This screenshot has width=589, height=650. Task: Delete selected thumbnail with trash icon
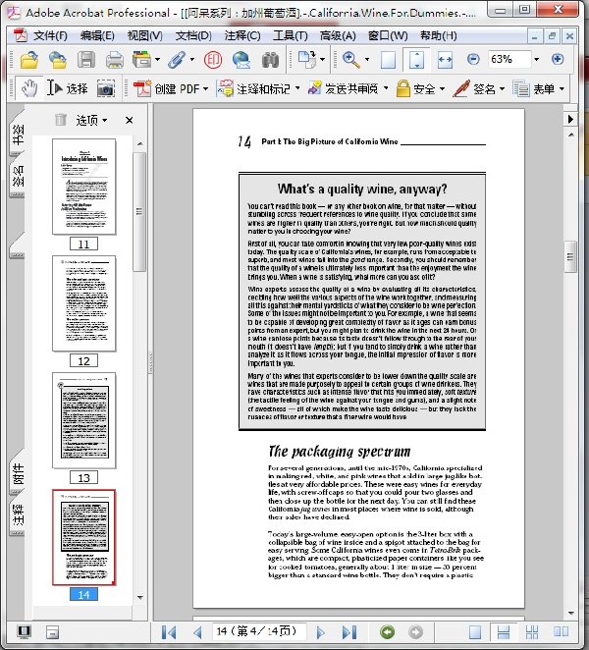[61, 120]
